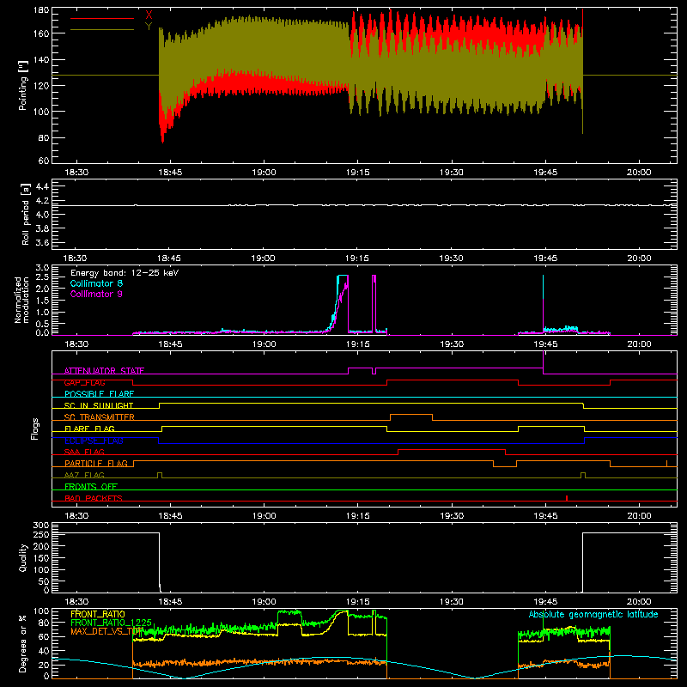Screen dimensions: 687x687
Task: Click the cyan 'Collimator 8' legend text
Action: tap(96, 283)
